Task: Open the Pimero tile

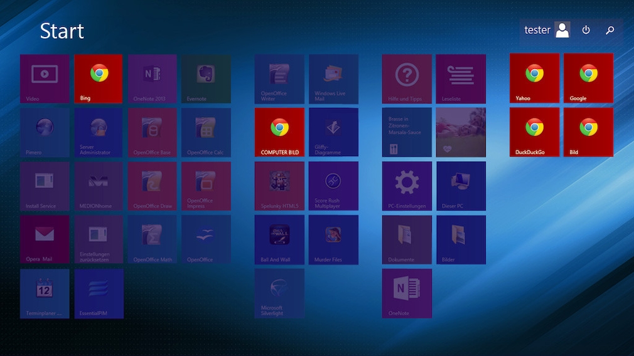Action: (x=45, y=132)
